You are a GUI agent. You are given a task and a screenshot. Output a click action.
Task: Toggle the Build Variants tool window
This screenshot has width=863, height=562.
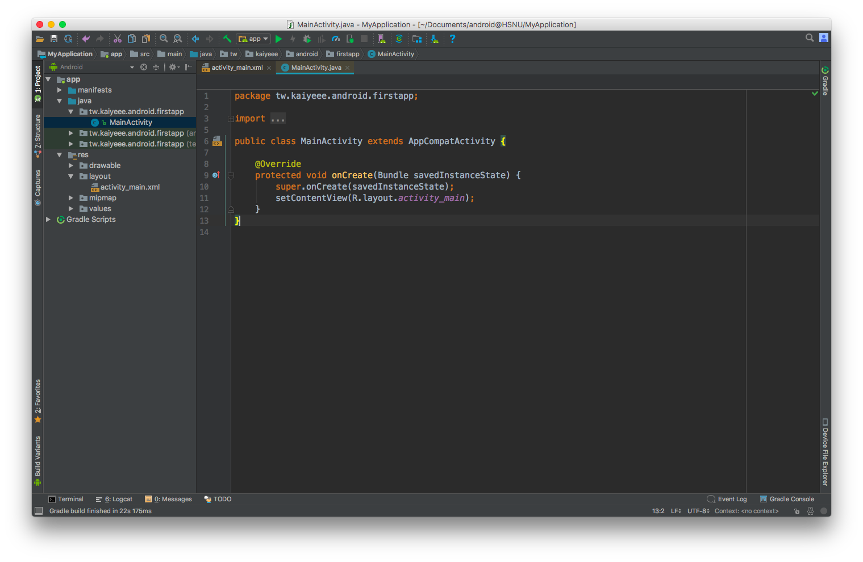pyautogui.click(x=37, y=460)
